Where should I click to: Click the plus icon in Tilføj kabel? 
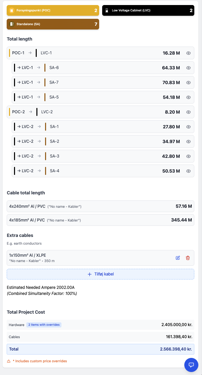tap(89, 274)
